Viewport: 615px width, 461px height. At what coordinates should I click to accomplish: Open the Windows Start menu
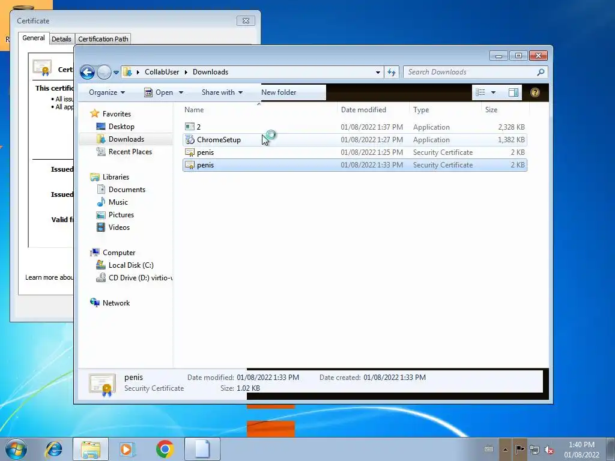coord(16,449)
